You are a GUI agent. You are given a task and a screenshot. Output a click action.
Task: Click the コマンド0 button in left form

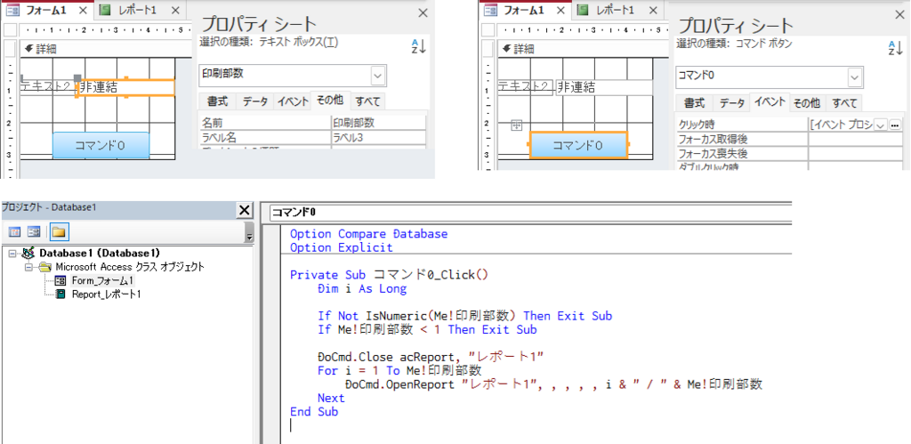pos(101,145)
